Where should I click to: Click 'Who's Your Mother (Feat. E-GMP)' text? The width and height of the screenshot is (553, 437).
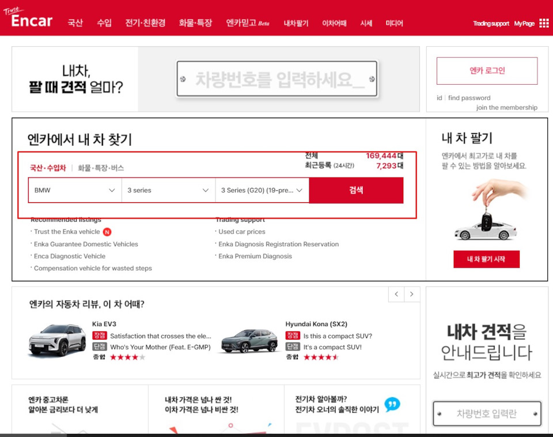click(160, 347)
